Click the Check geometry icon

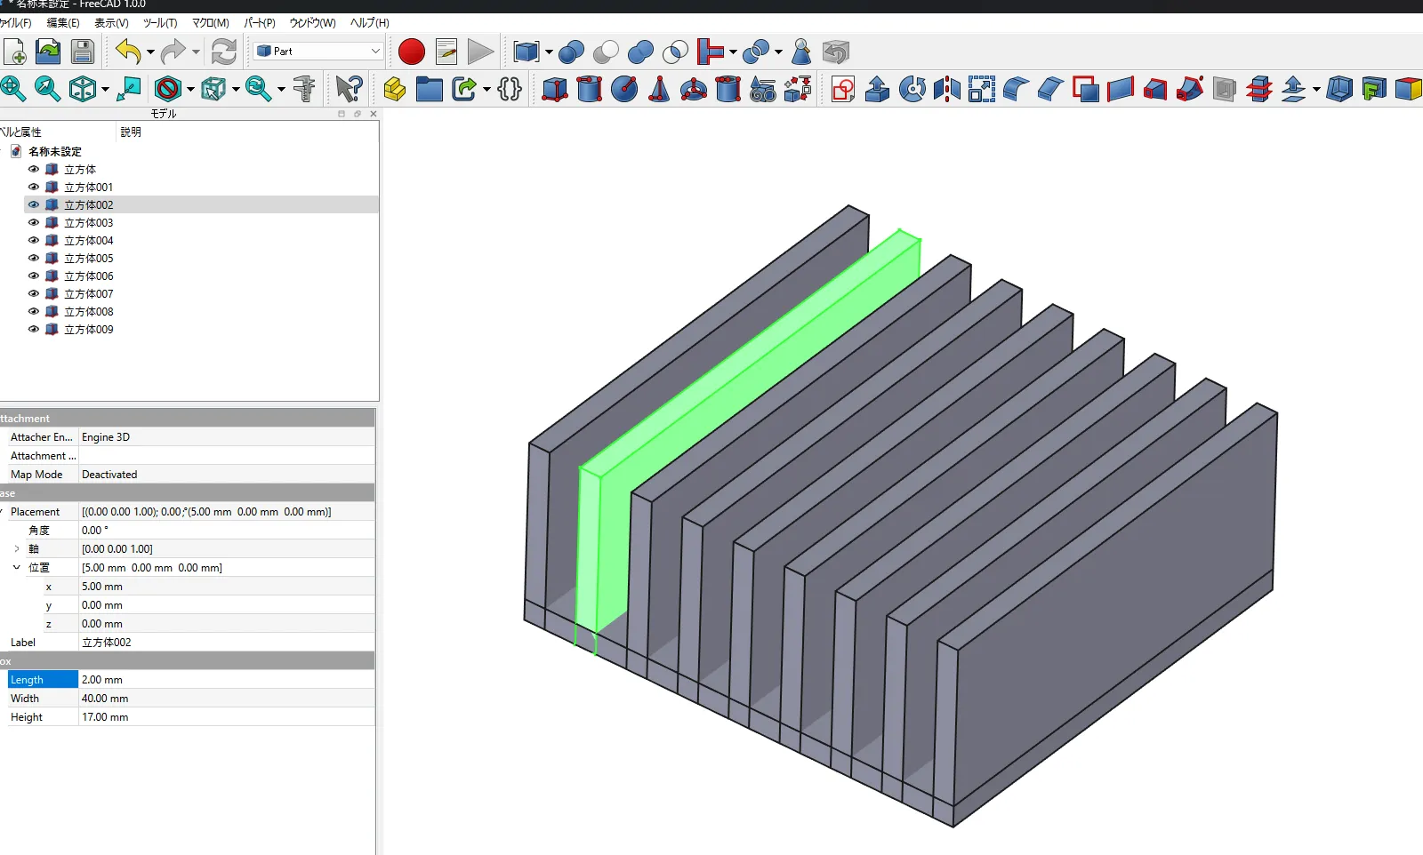(800, 52)
